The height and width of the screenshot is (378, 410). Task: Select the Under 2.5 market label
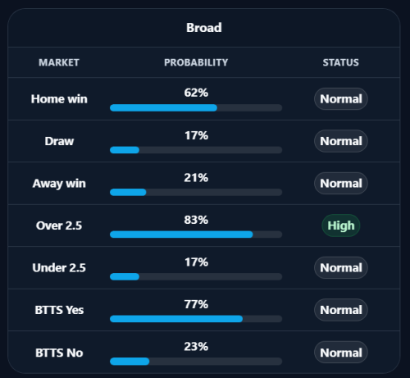click(59, 268)
